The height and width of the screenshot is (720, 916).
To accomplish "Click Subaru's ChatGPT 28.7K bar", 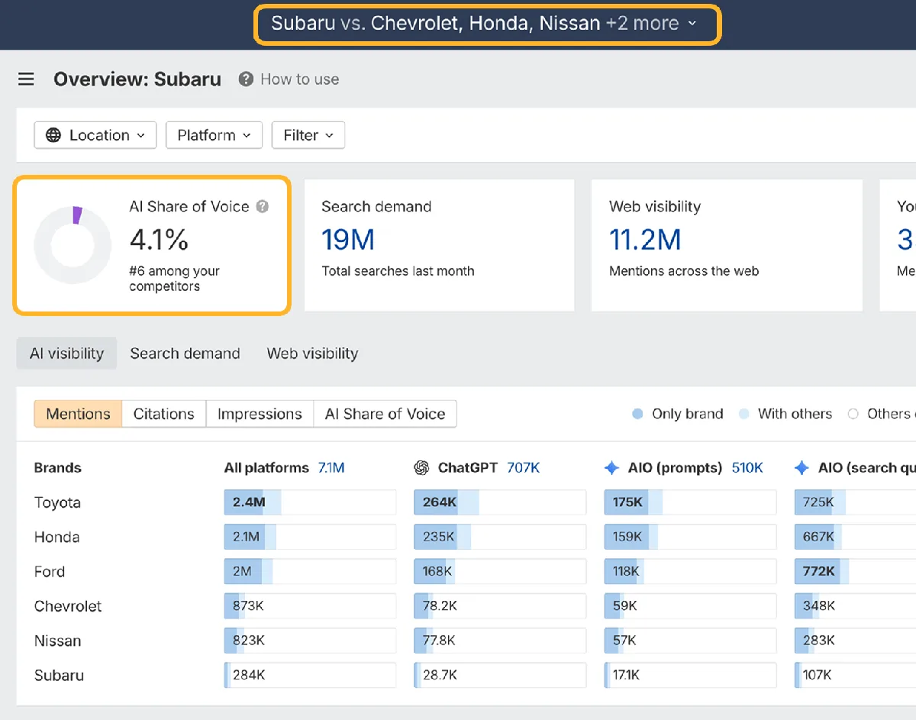I will 500,675.
